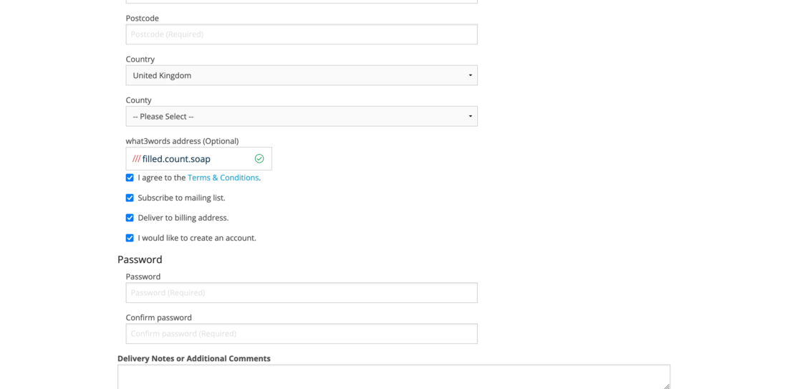Uncheck the create an account checkbox
The width and height of the screenshot is (788, 389).
tap(130, 238)
